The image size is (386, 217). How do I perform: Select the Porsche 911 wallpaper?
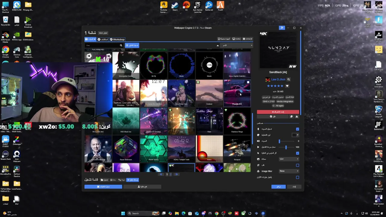(237, 93)
